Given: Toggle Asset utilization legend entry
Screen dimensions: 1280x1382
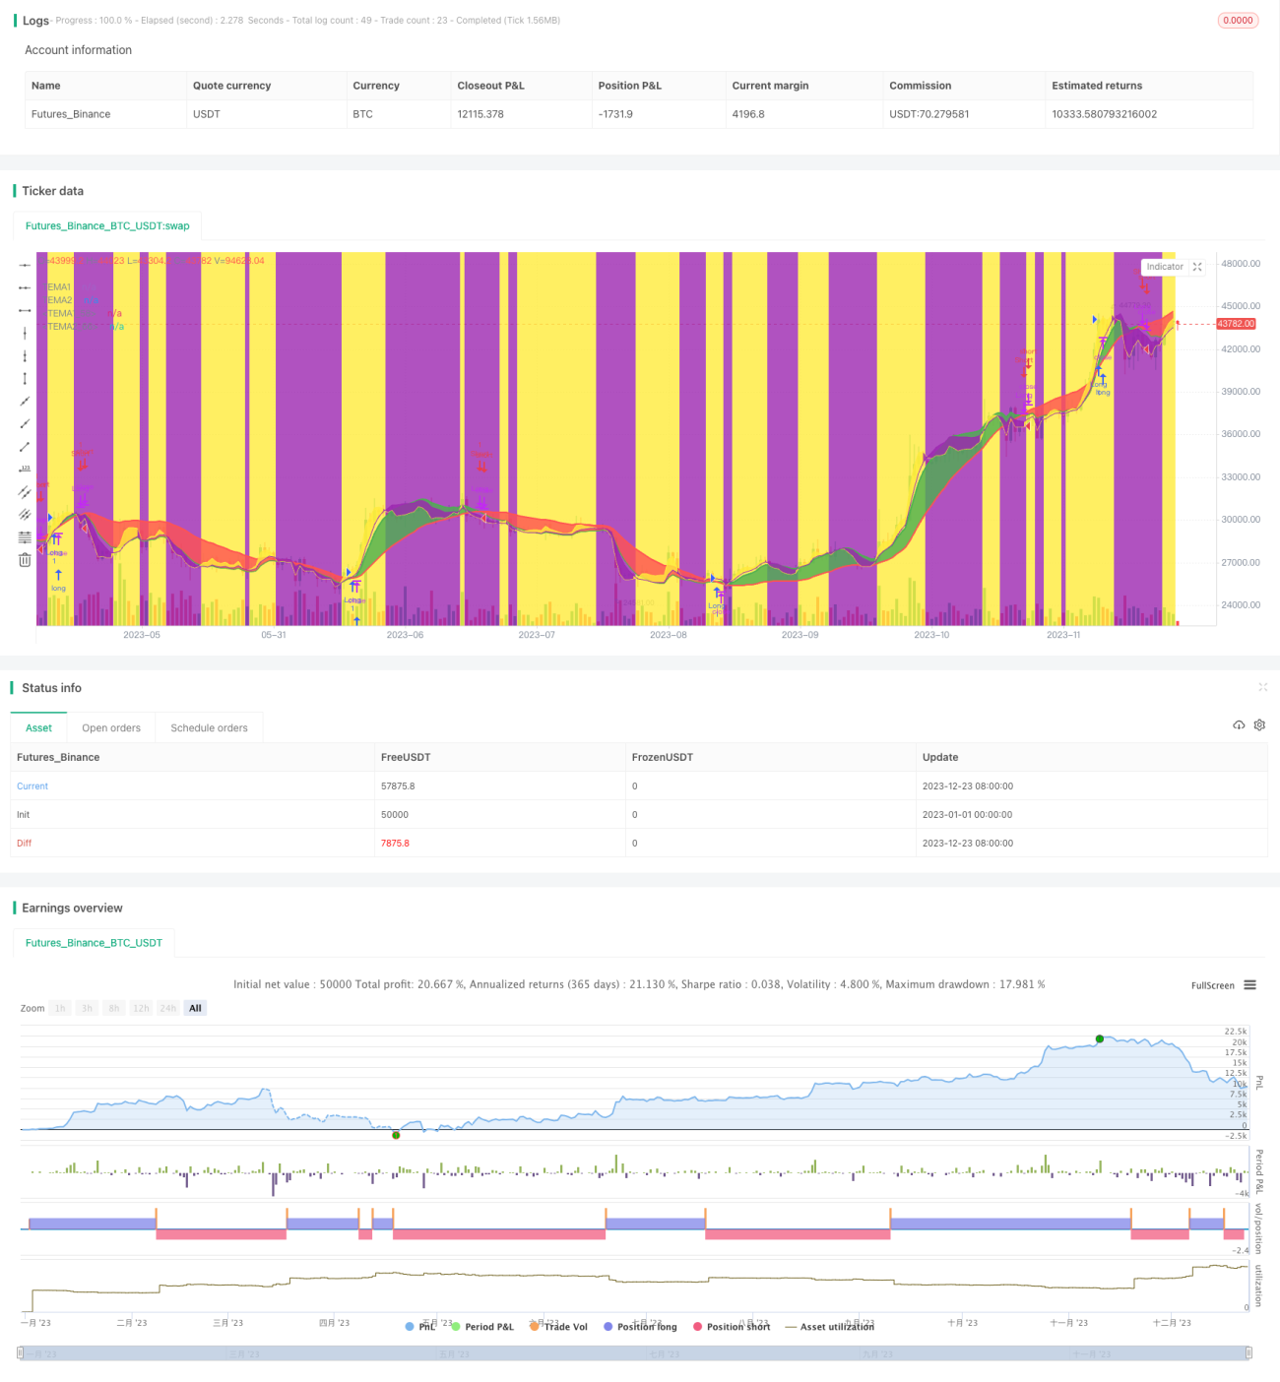Looking at the screenshot, I should point(829,1327).
